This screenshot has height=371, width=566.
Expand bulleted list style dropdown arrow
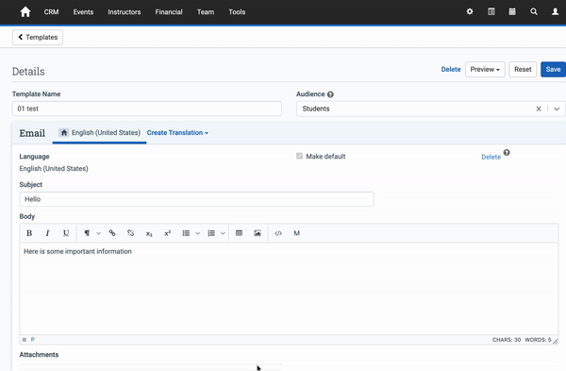(197, 233)
